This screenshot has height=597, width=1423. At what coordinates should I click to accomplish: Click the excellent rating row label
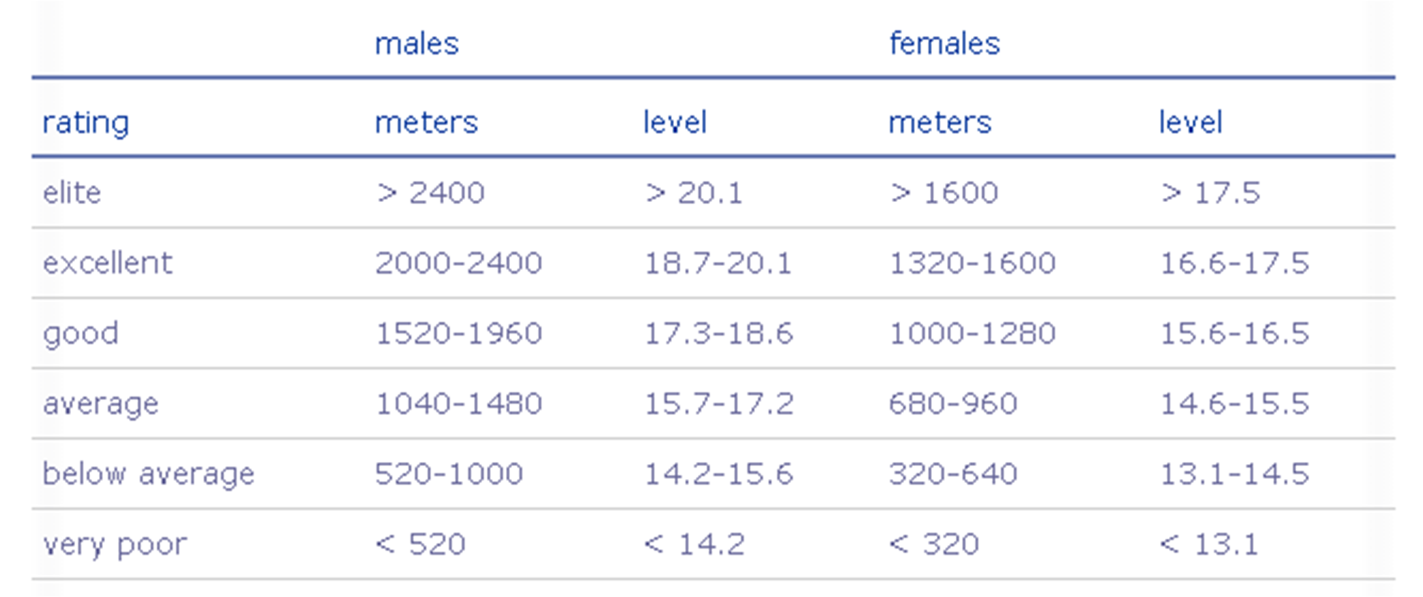pyautogui.click(x=107, y=263)
